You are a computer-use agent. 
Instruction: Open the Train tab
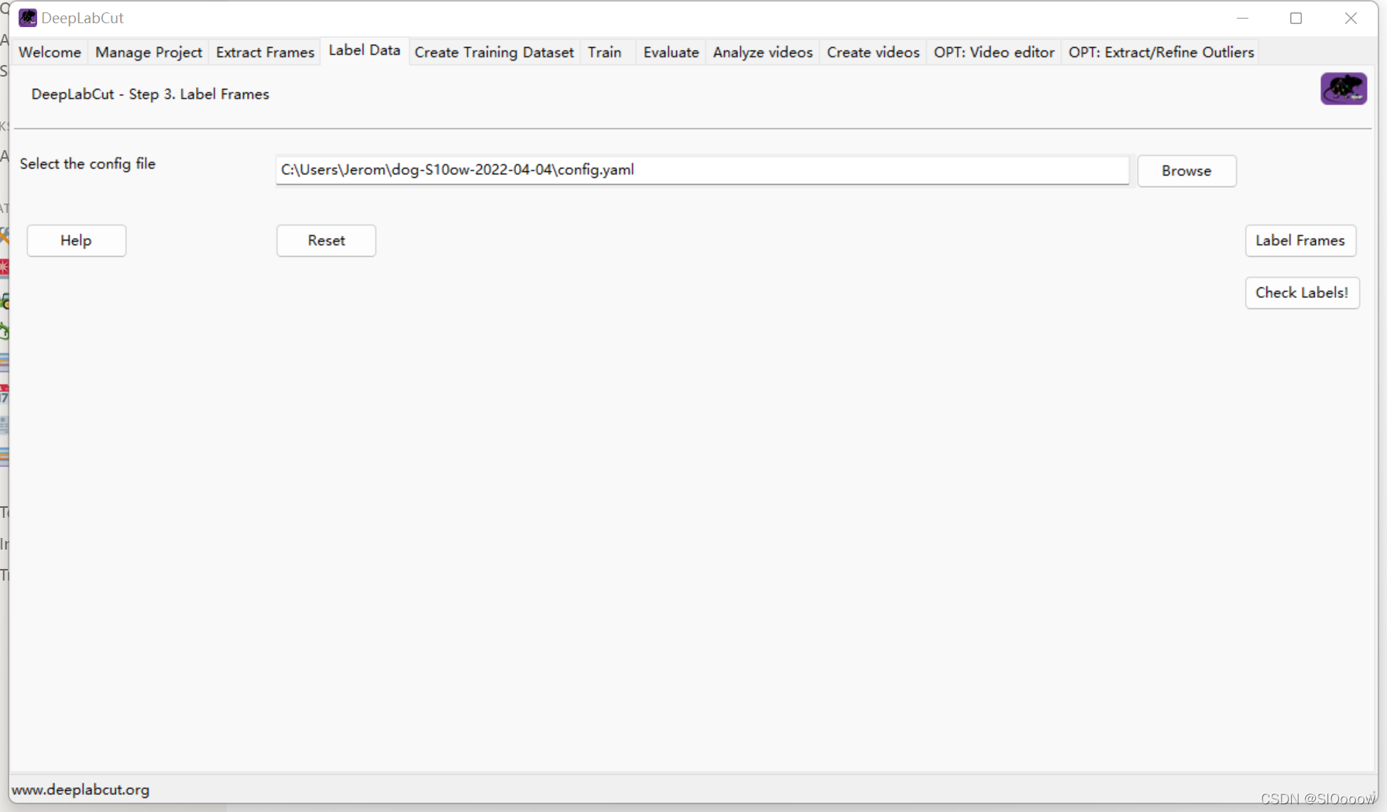coord(604,52)
